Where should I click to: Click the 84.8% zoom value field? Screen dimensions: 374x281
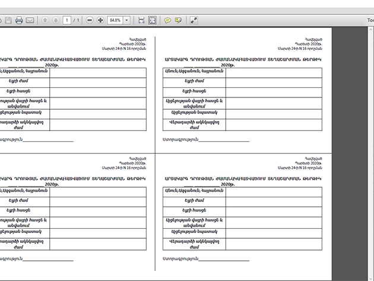tap(115, 20)
